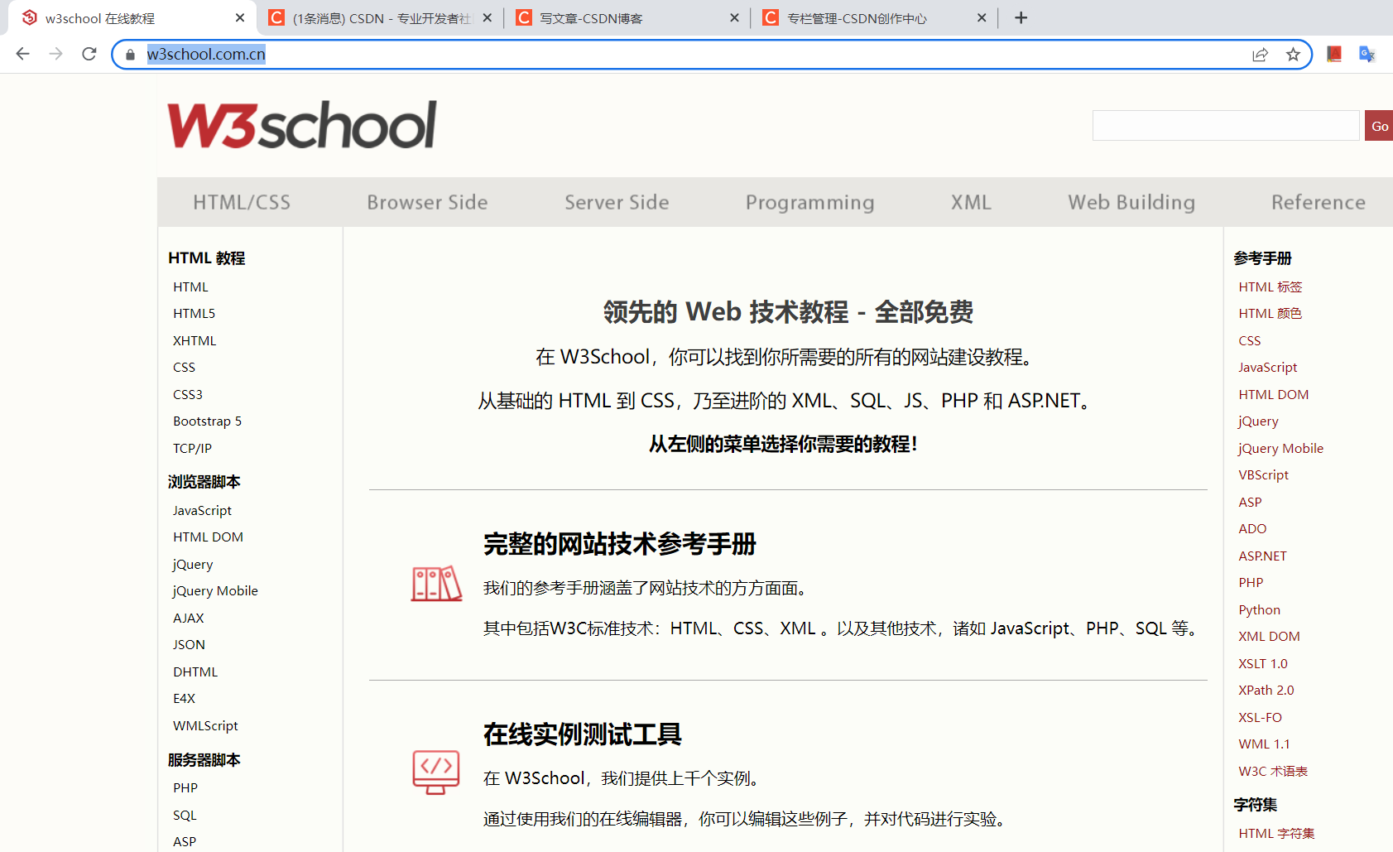1393x852 pixels.
Task: Open the Python reference link
Action: (1259, 610)
